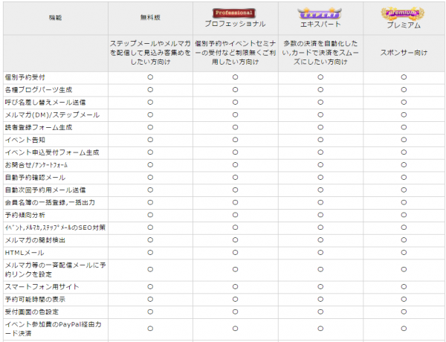
Task: Click the プロフェッショナル circle in イベント告知 row
Action: coord(235,140)
